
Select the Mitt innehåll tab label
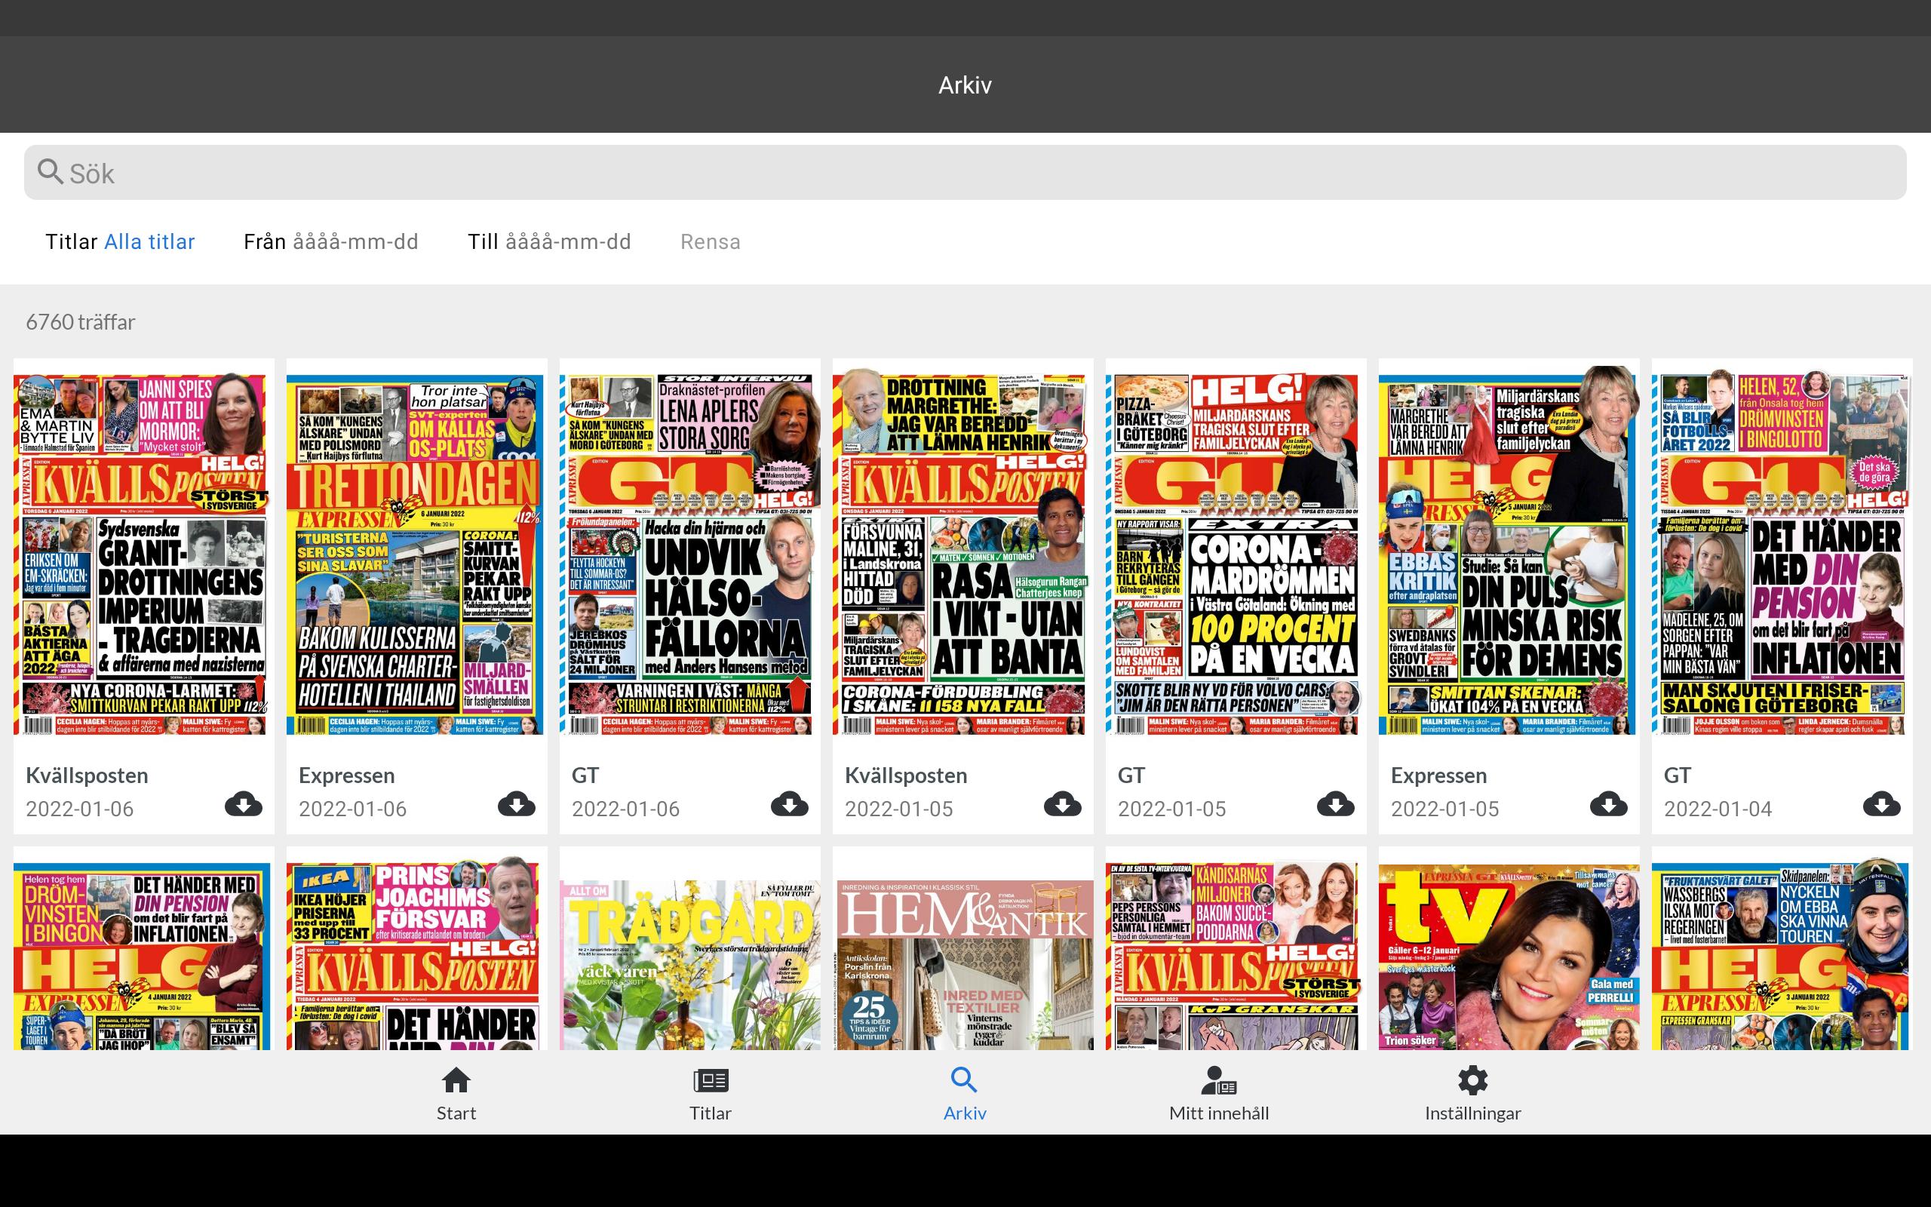tap(1218, 1113)
